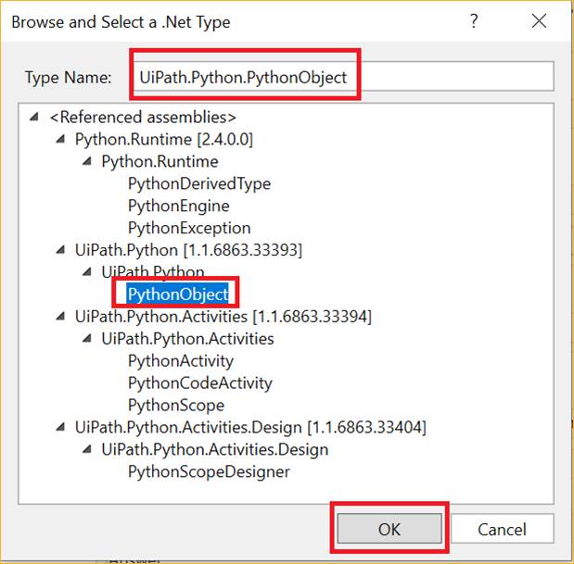The image size is (574, 564).
Task: Select the PythonObject type
Action: [177, 294]
